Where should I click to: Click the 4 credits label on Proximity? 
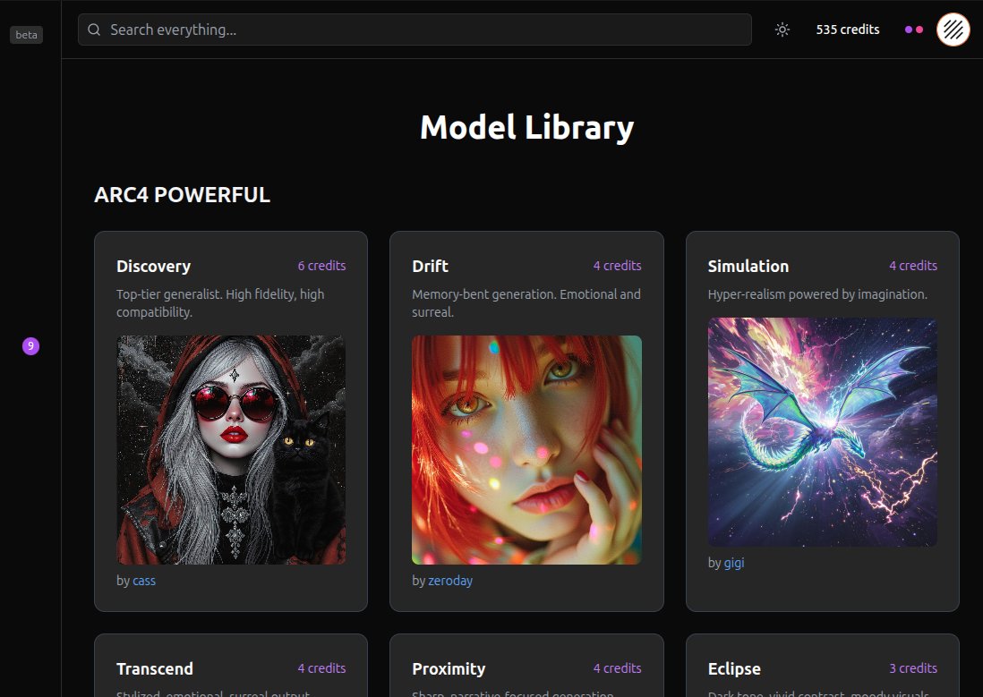(x=618, y=668)
